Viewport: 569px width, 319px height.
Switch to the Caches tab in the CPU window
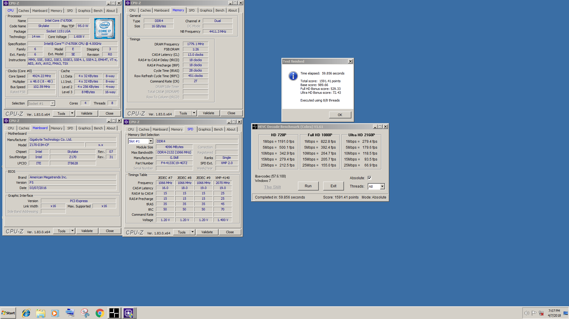24,11
